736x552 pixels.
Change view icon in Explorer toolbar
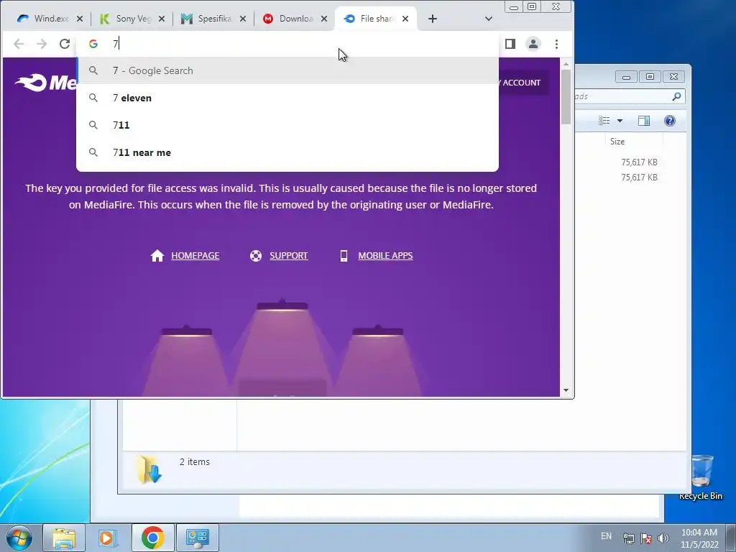click(x=604, y=121)
